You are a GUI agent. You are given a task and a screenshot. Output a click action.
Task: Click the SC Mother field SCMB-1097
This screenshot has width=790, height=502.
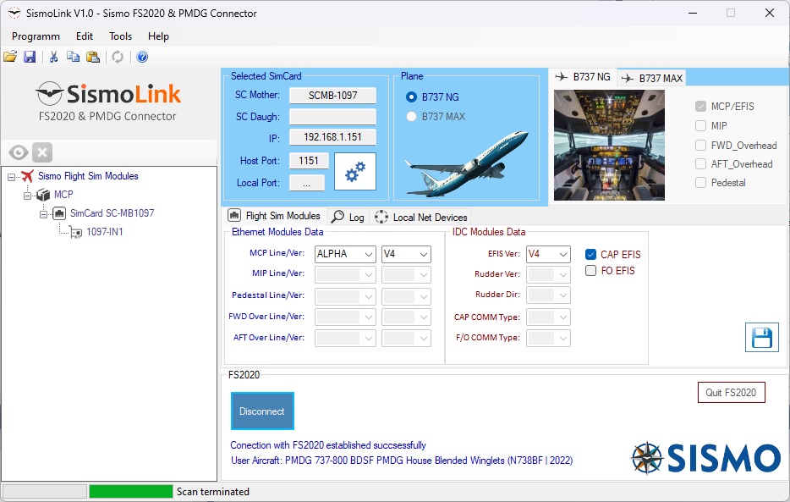click(332, 96)
